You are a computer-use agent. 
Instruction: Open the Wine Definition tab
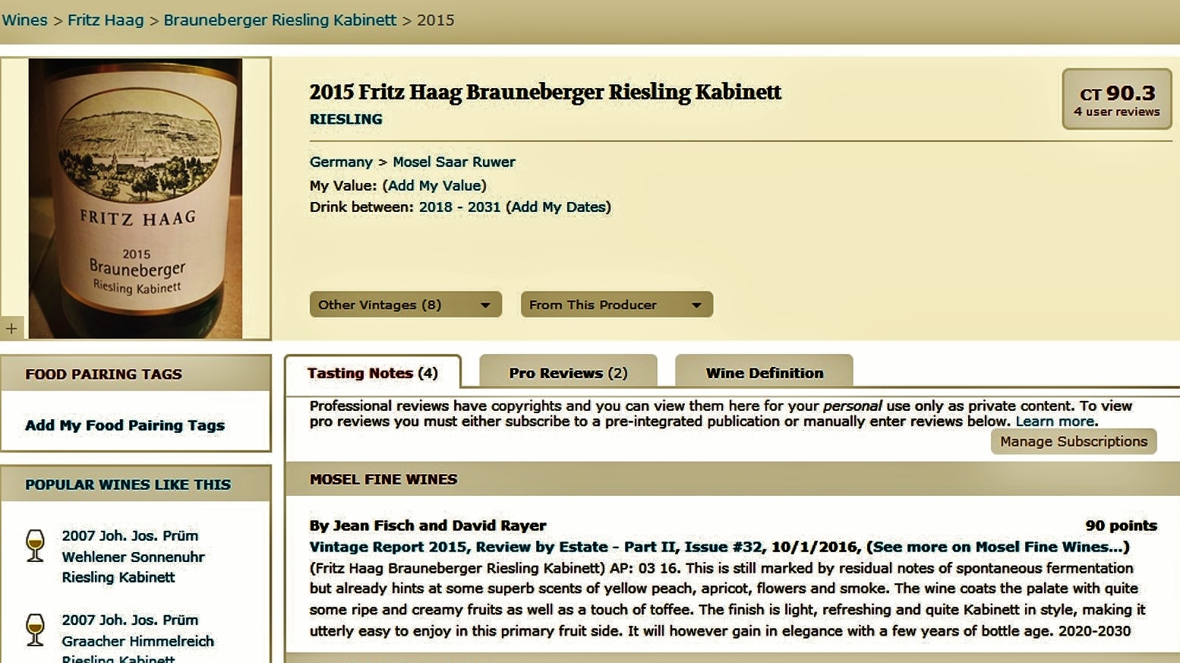[764, 372]
